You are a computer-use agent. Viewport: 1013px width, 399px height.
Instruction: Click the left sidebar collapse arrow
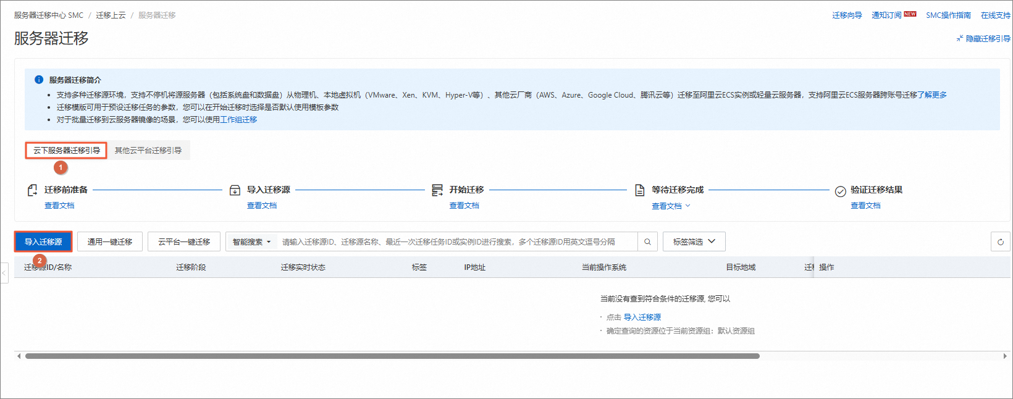tap(4, 272)
